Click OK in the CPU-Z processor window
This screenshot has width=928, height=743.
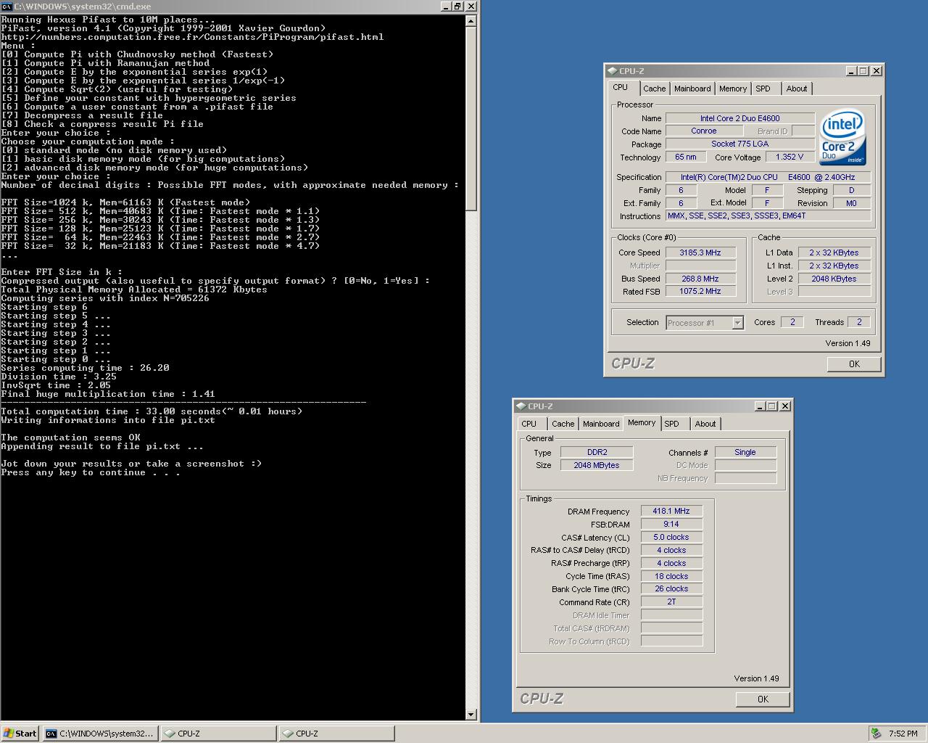coord(854,364)
